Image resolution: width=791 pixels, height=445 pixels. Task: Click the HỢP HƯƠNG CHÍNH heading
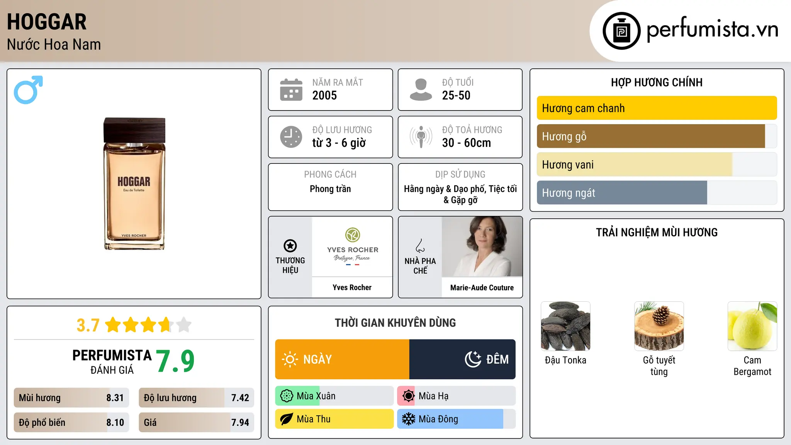pyautogui.click(x=657, y=82)
